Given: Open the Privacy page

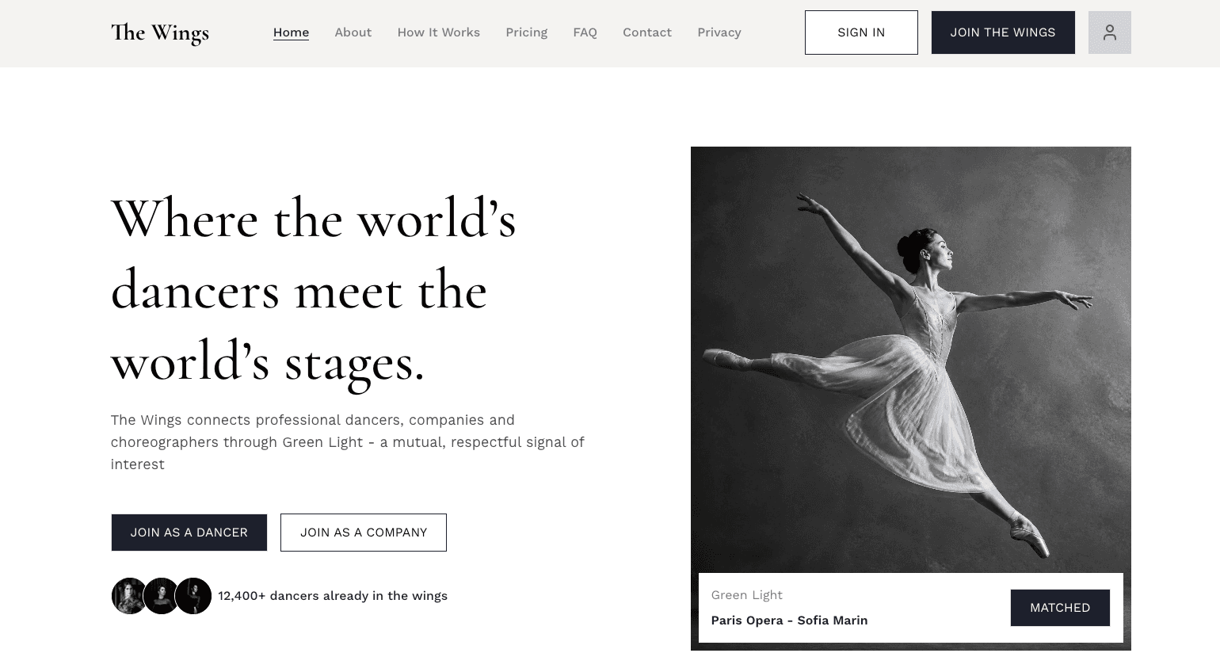Looking at the screenshot, I should (x=719, y=32).
